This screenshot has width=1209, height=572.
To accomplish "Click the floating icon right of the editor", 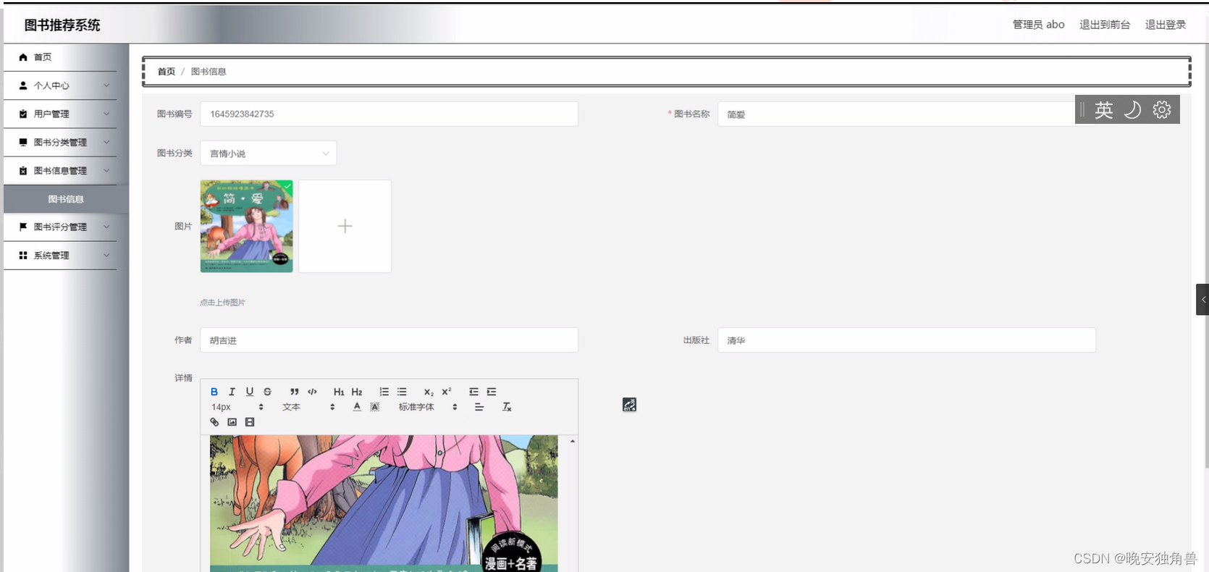I will click(629, 405).
